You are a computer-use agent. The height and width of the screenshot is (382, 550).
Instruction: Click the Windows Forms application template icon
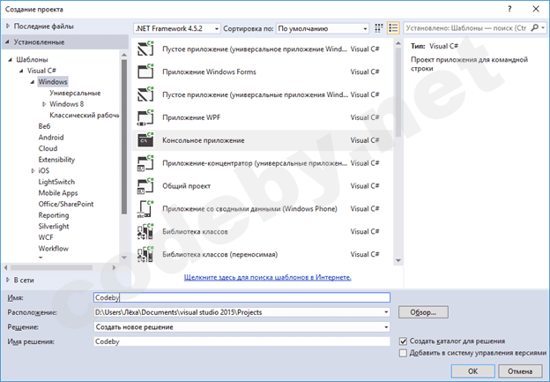click(145, 71)
